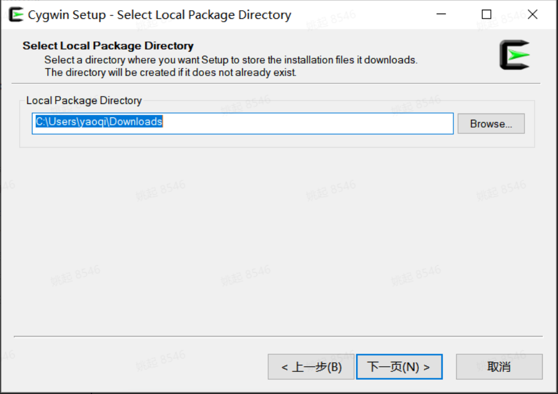Continue with 下一页(N) button
This screenshot has height=394, width=558.
tap(399, 367)
